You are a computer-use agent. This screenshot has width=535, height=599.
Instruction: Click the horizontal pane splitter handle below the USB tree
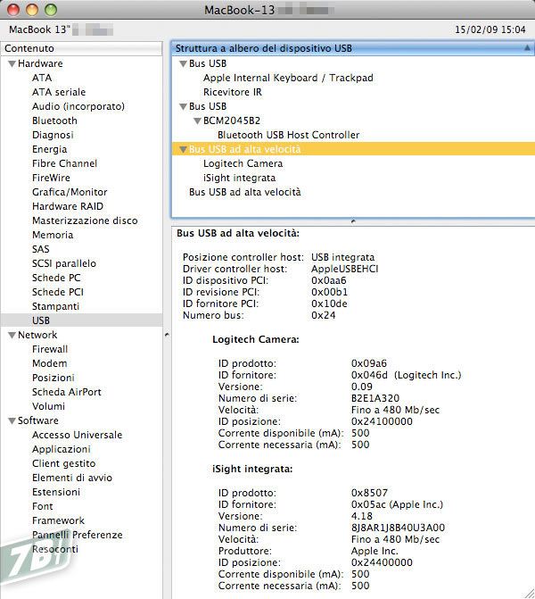(353, 221)
